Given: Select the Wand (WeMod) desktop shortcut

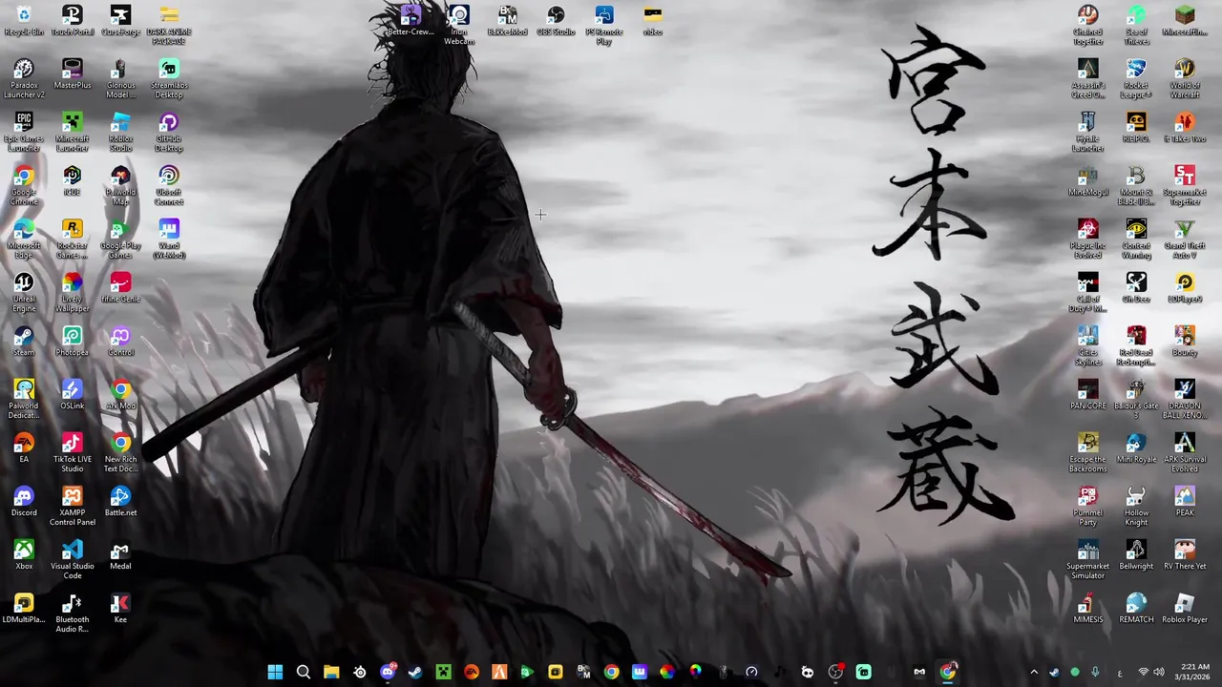Looking at the screenshot, I should tap(169, 239).
